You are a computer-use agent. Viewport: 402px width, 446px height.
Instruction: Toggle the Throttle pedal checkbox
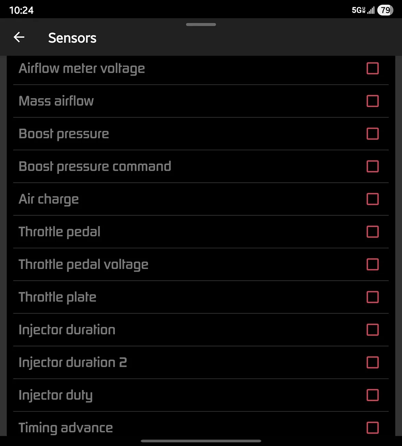[372, 232]
